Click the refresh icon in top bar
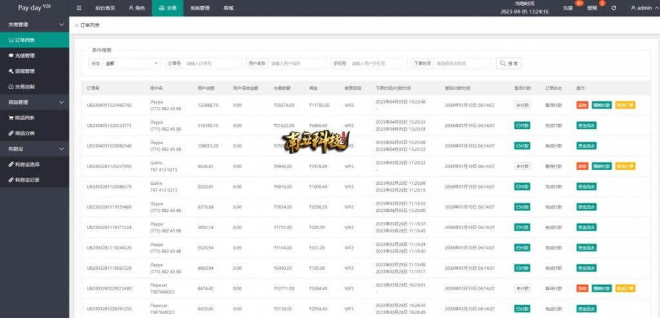Image resolution: width=660 pixels, height=318 pixels. [x=614, y=8]
